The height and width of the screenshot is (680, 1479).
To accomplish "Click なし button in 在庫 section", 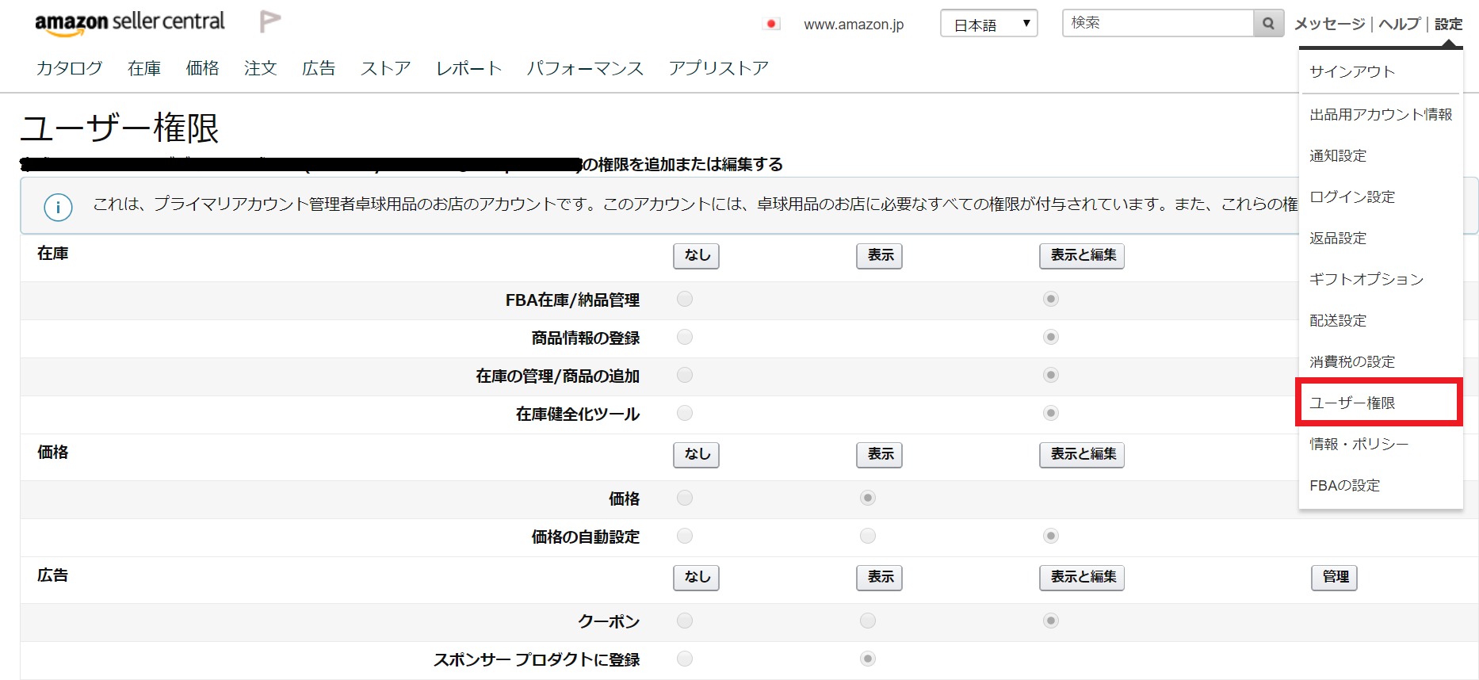I will click(x=697, y=255).
